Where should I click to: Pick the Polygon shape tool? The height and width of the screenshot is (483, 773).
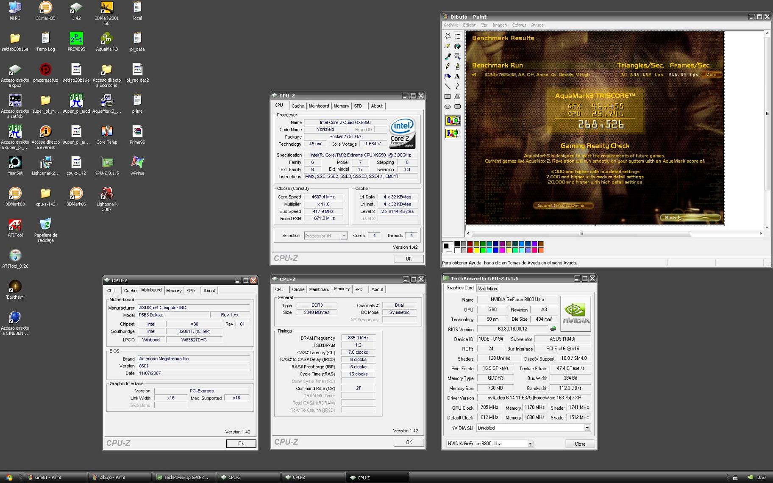[x=458, y=97]
